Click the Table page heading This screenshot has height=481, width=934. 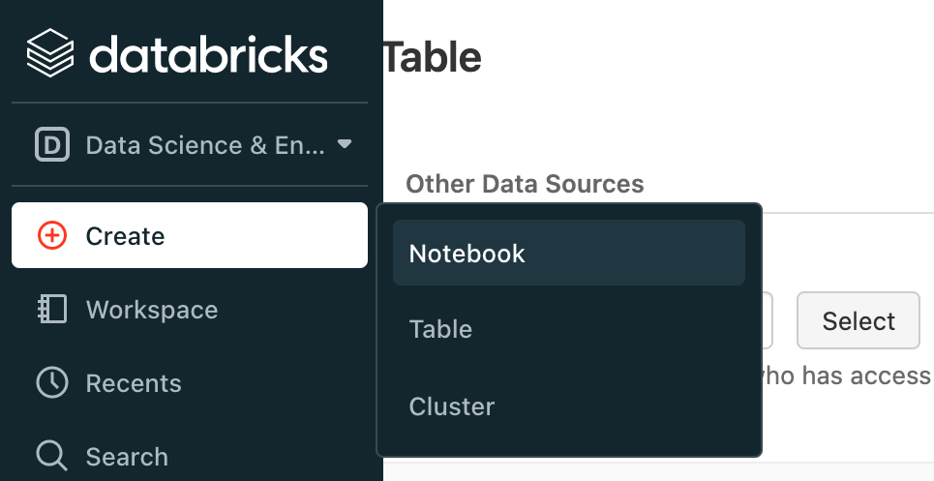[x=433, y=58]
